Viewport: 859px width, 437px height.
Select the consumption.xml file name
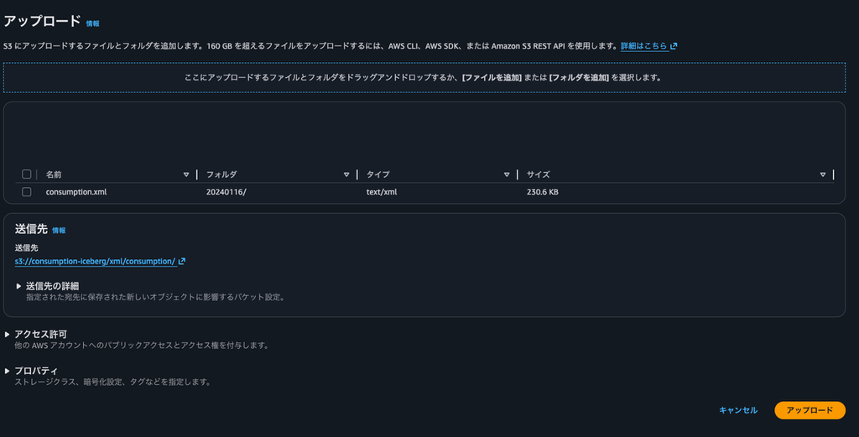click(76, 192)
